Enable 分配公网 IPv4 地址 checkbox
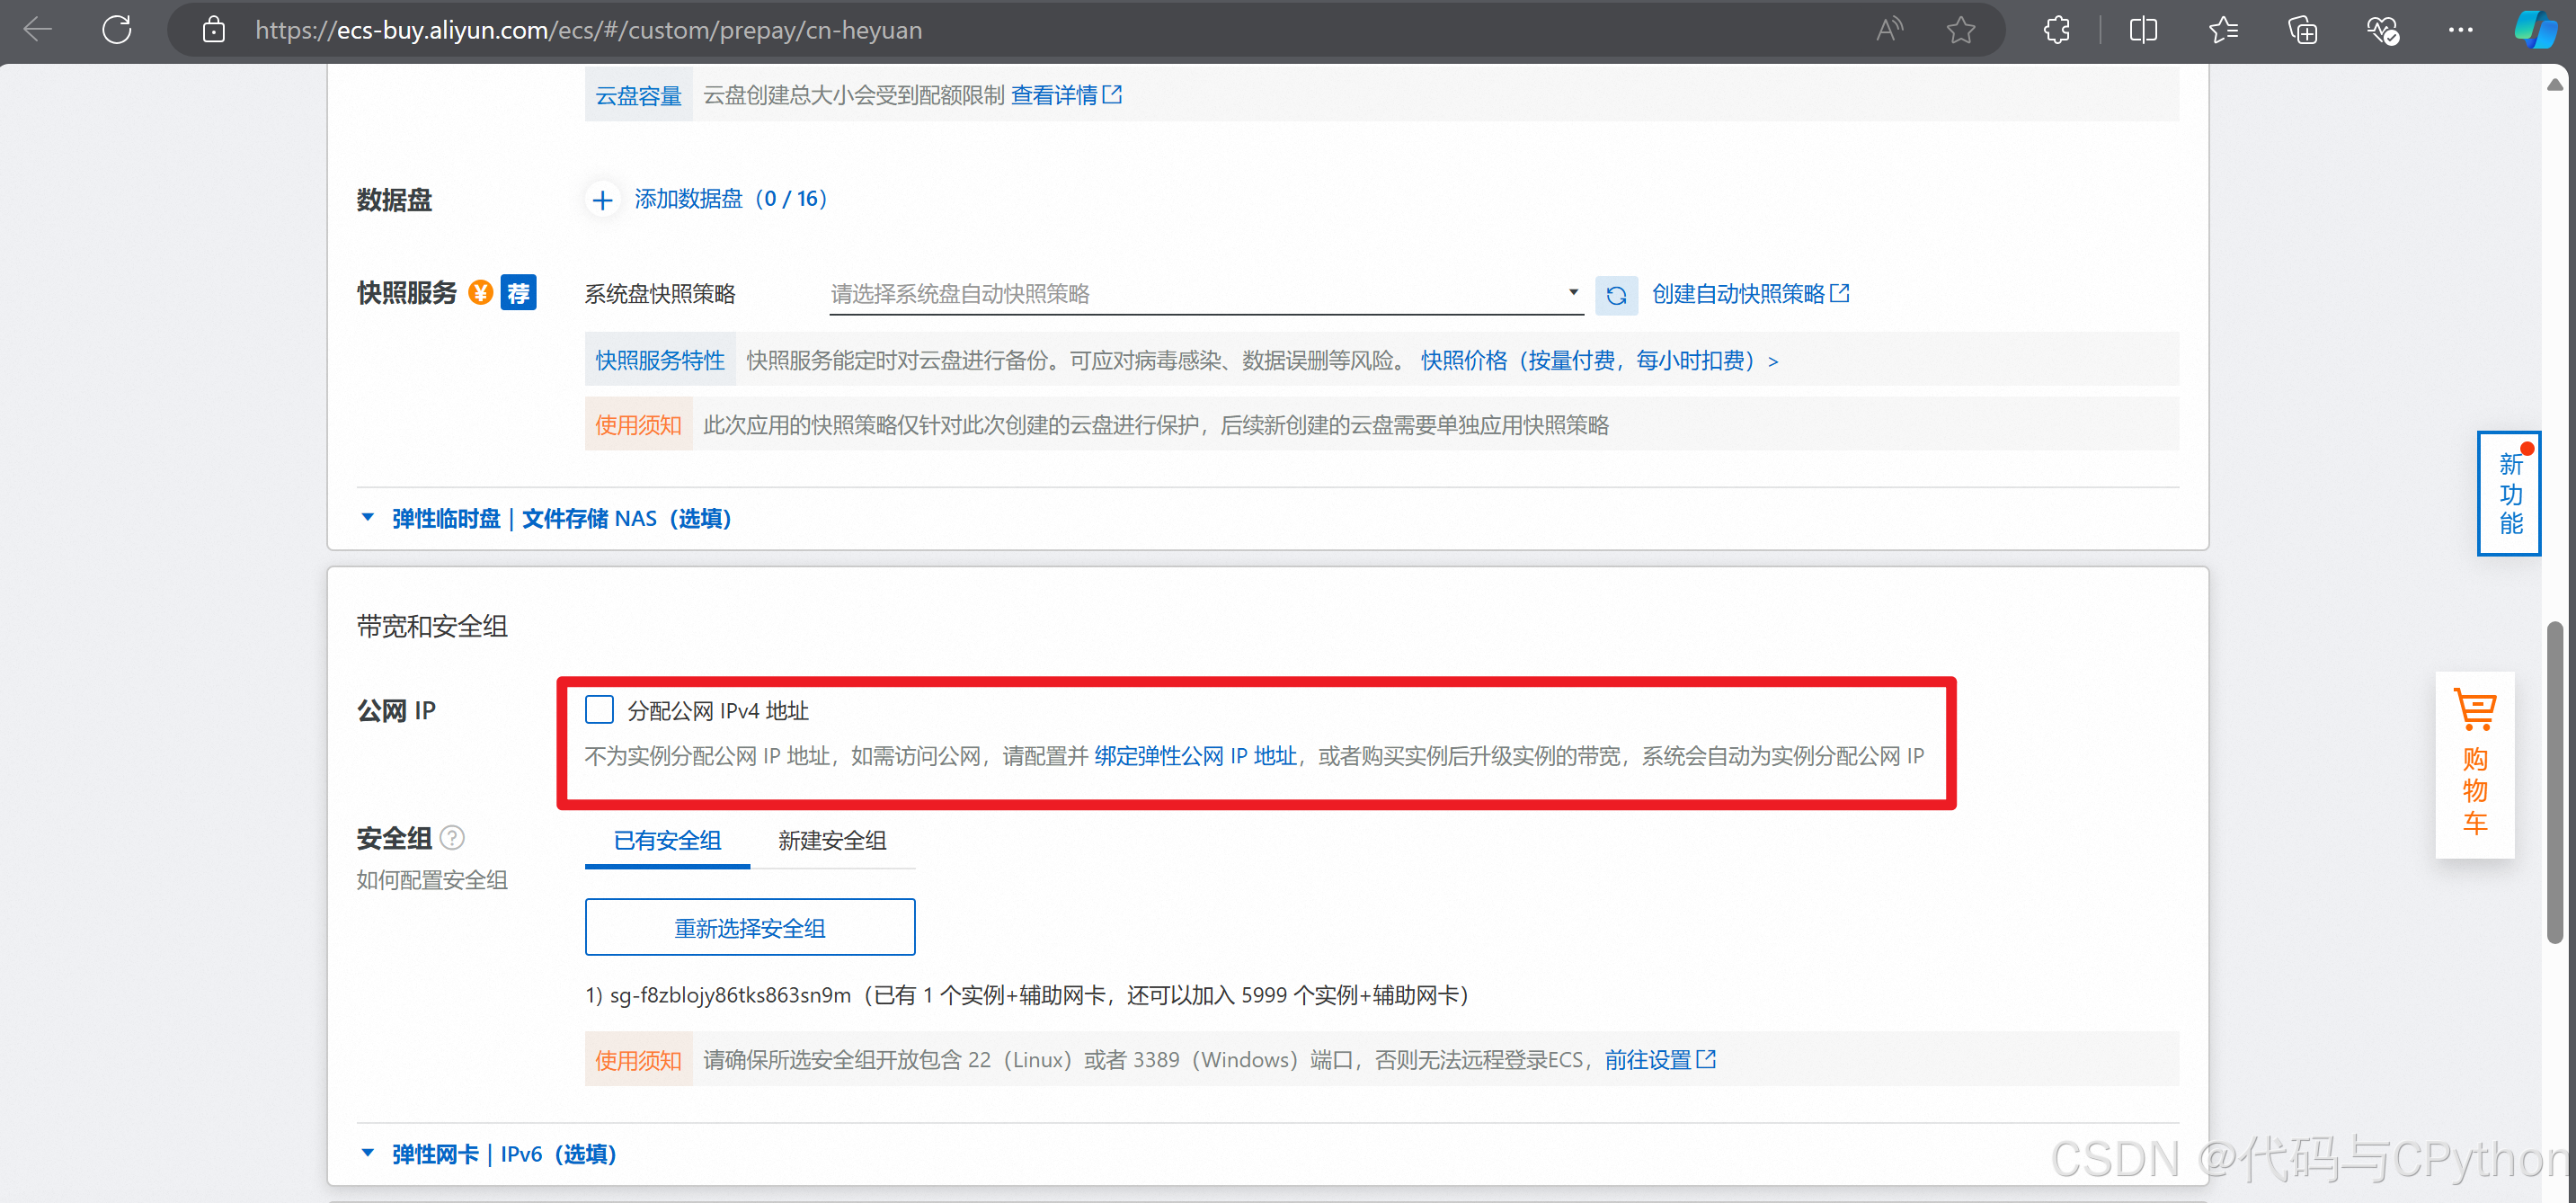Image resolution: width=2576 pixels, height=1203 pixels. pos(599,710)
